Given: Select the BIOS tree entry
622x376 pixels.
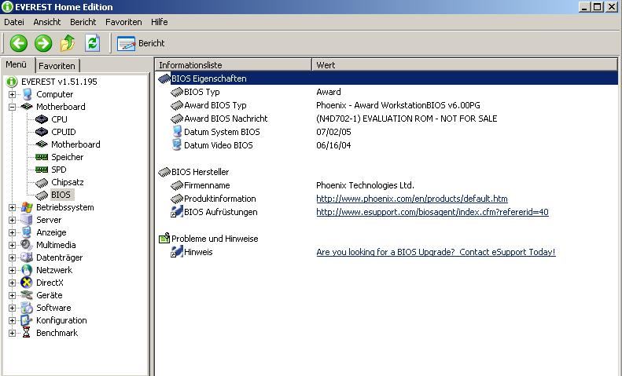Looking at the screenshot, I should click(61, 195).
